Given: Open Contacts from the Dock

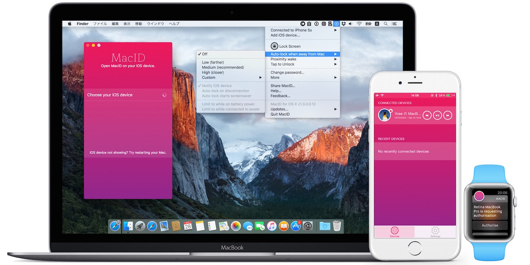Looking at the screenshot, I should click(176, 226).
